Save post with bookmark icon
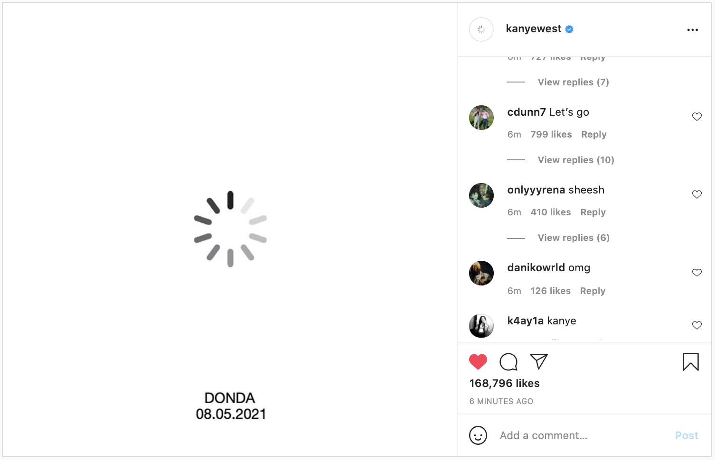 point(690,362)
